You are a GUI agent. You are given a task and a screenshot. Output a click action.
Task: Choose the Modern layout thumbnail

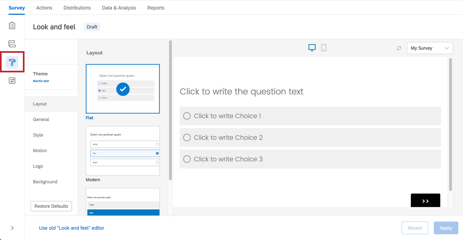point(123,150)
